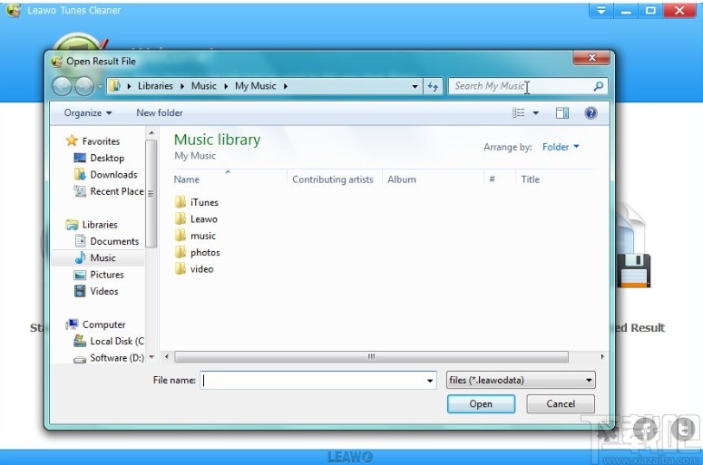Click the Search My Music box

522,86
